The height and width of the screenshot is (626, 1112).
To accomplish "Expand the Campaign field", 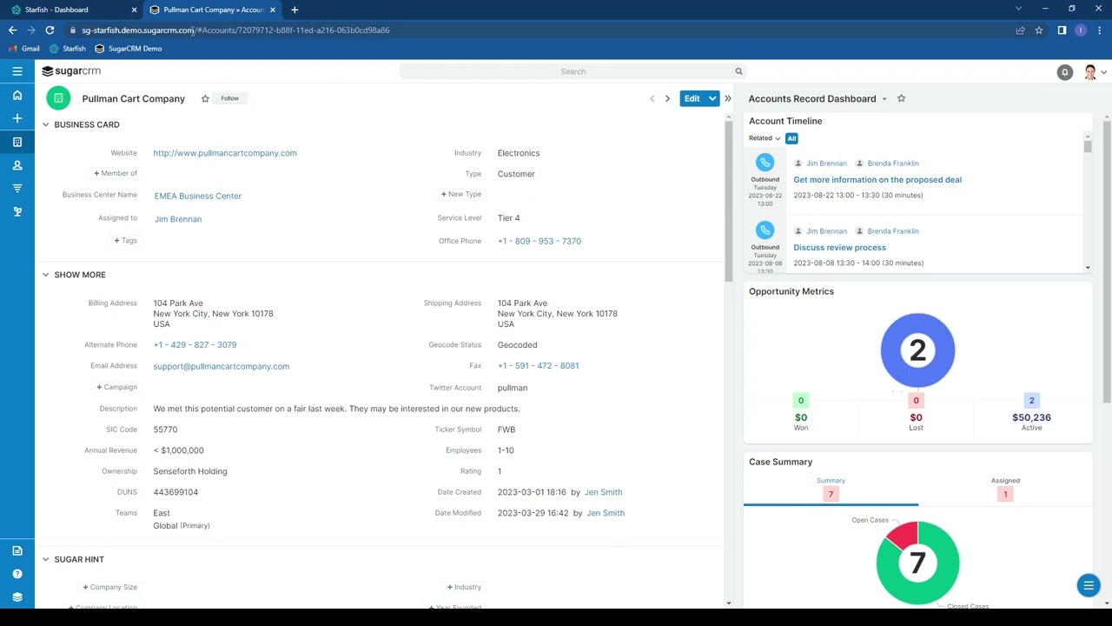I will (116, 387).
